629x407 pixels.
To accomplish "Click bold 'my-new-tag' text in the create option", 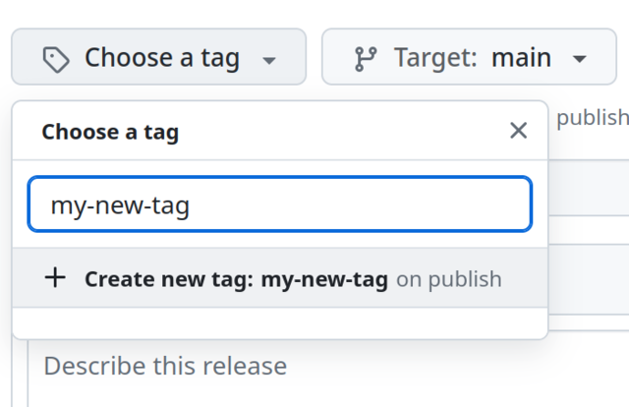I will tap(324, 279).
